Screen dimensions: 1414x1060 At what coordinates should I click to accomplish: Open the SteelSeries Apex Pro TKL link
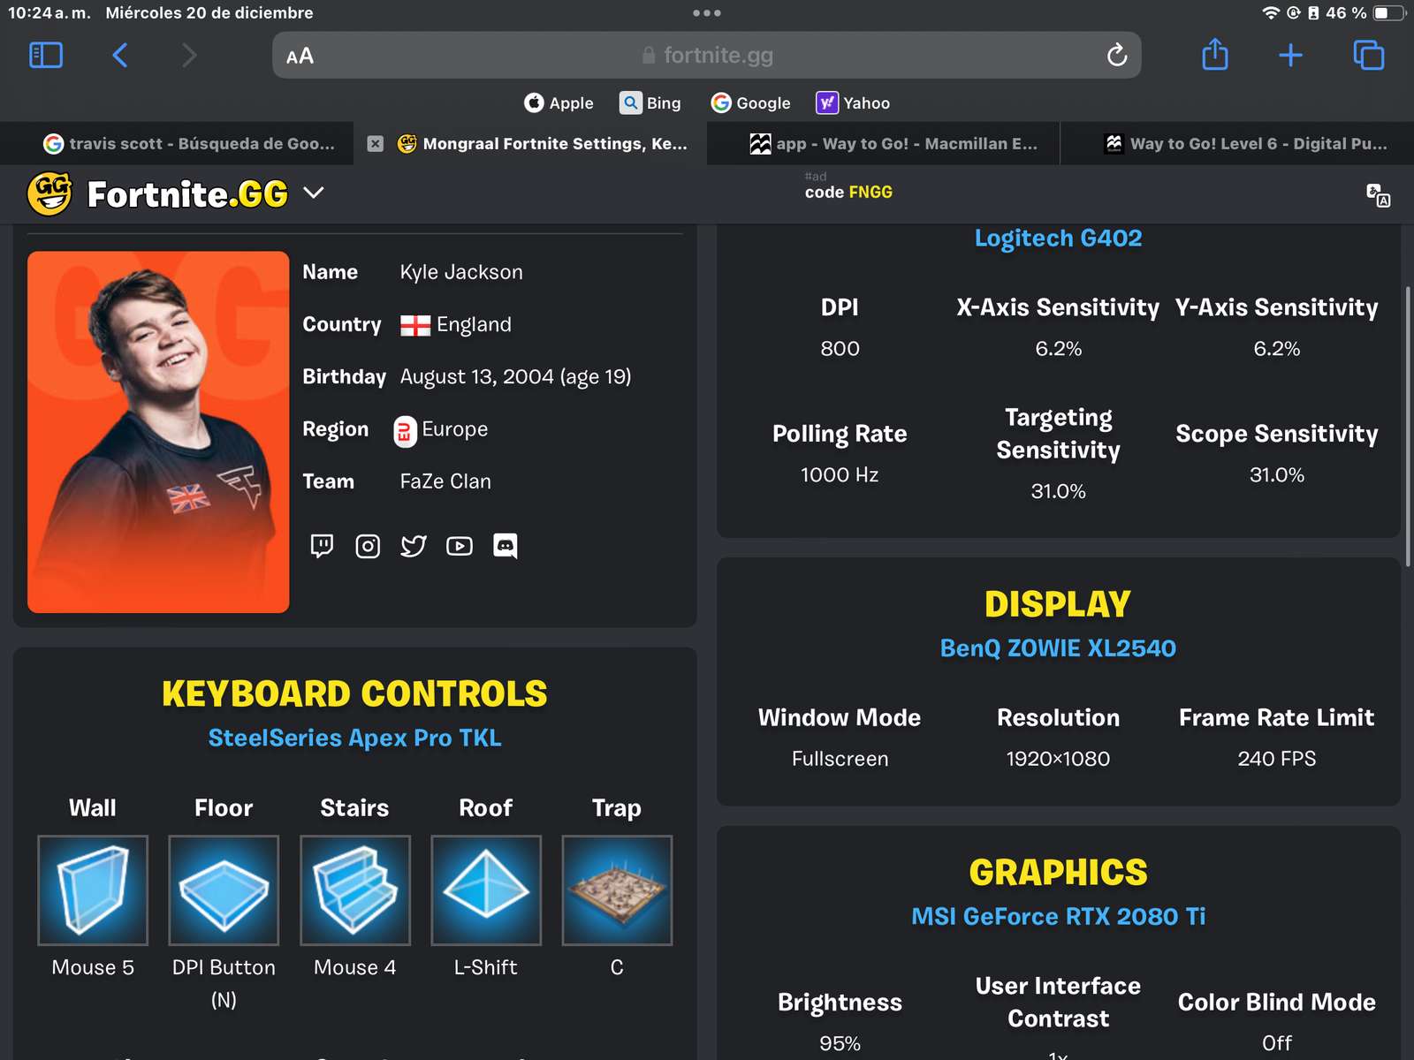pos(354,738)
